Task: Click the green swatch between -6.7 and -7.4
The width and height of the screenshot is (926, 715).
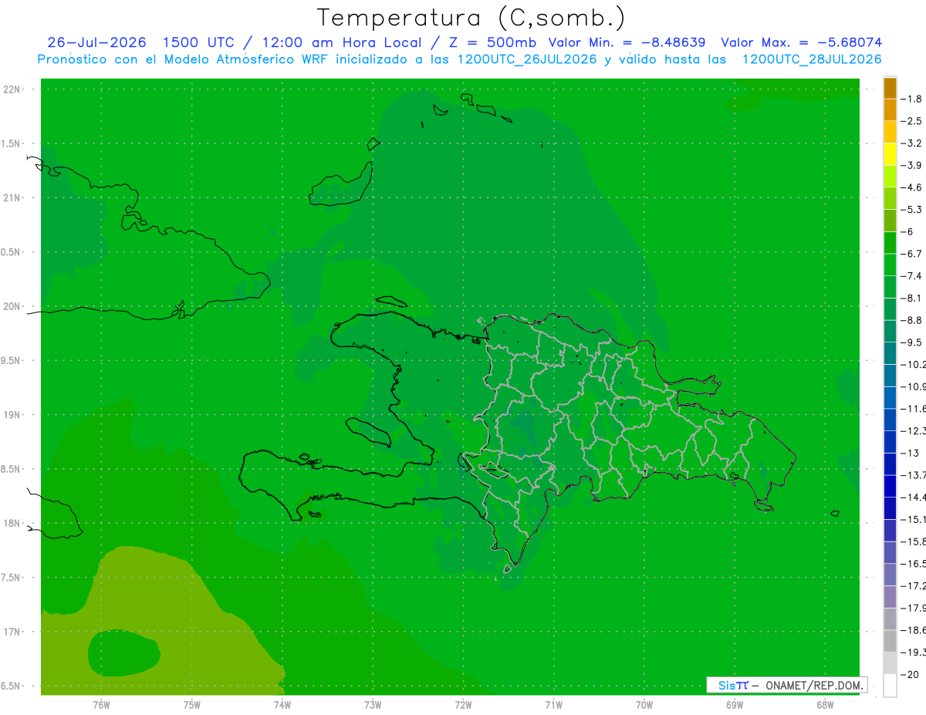Action: [x=890, y=265]
